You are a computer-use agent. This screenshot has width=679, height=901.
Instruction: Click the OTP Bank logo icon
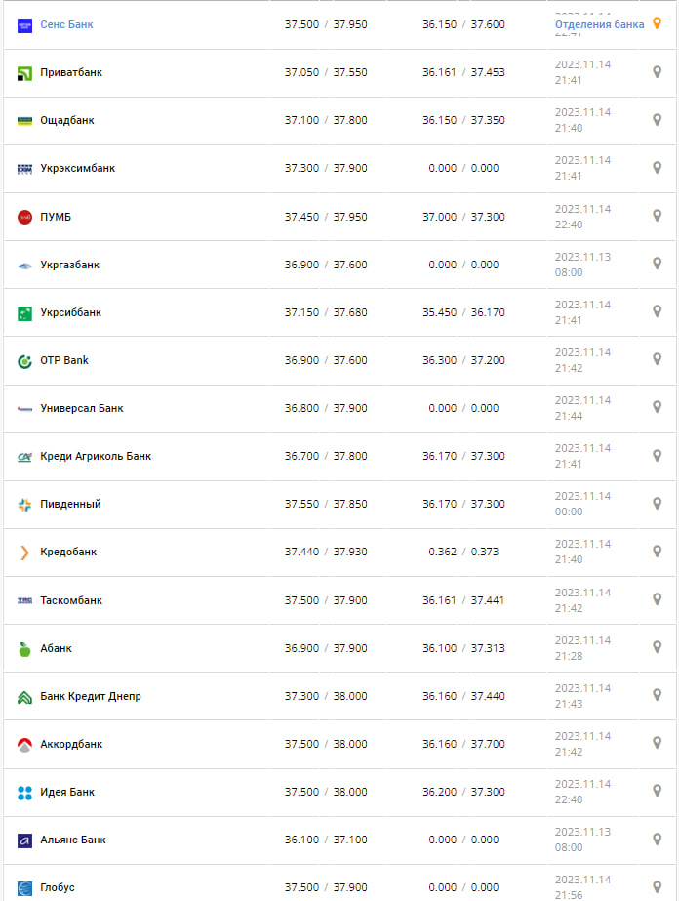pos(25,361)
